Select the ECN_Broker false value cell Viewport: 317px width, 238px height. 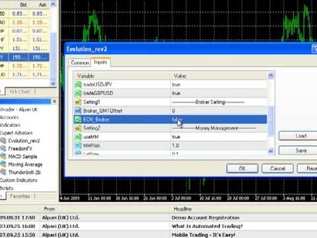tap(219, 120)
